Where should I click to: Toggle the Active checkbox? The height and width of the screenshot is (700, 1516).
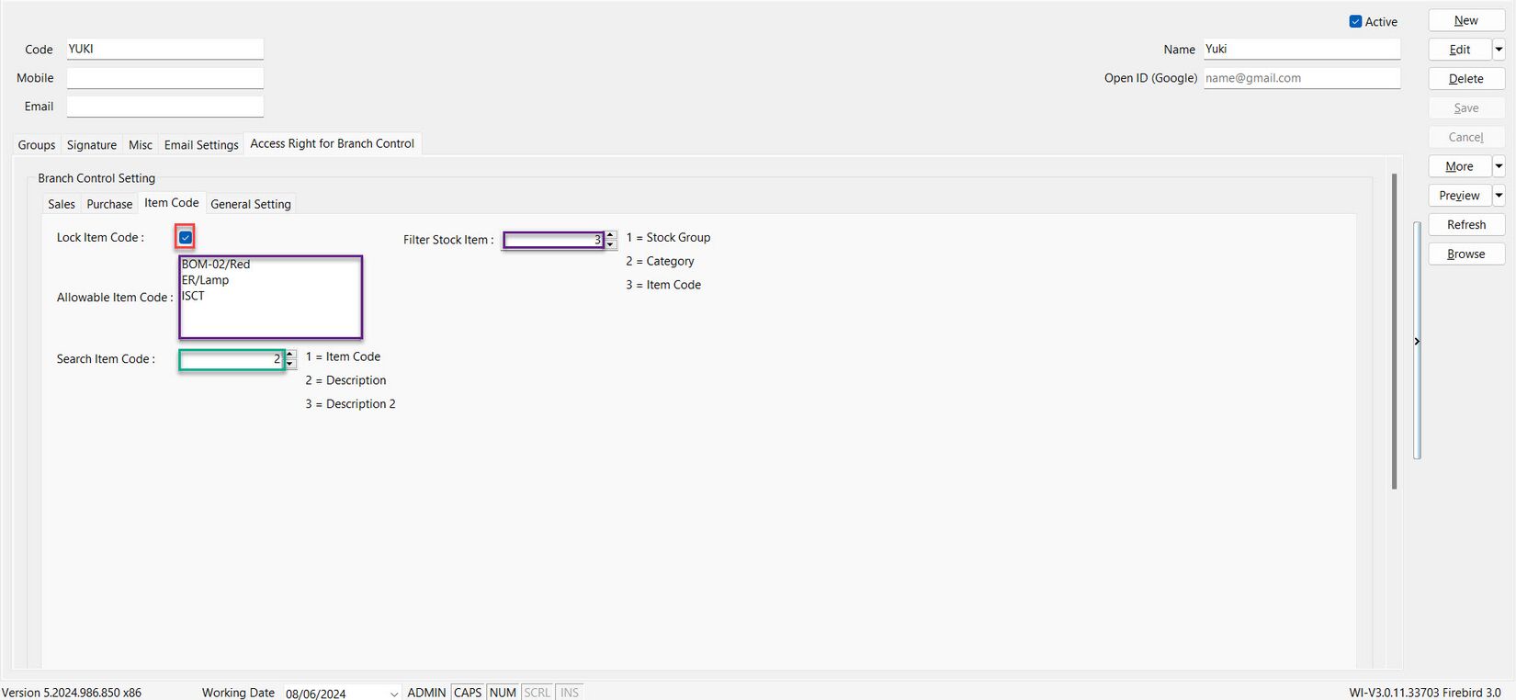point(1355,21)
